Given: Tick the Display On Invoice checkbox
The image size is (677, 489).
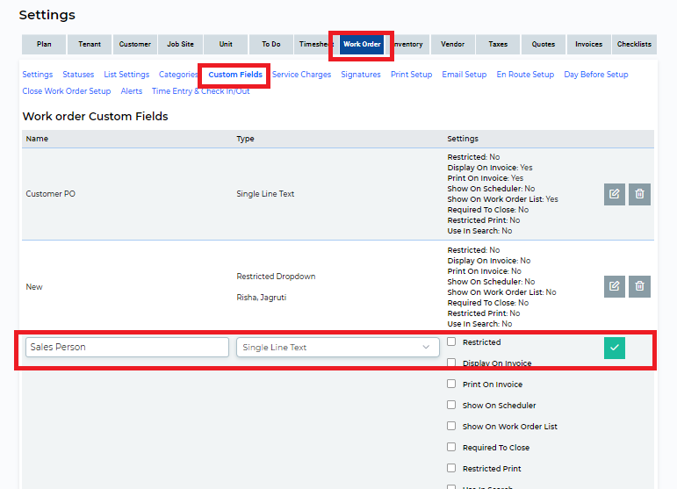Looking at the screenshot, I should tap(451, 363).
